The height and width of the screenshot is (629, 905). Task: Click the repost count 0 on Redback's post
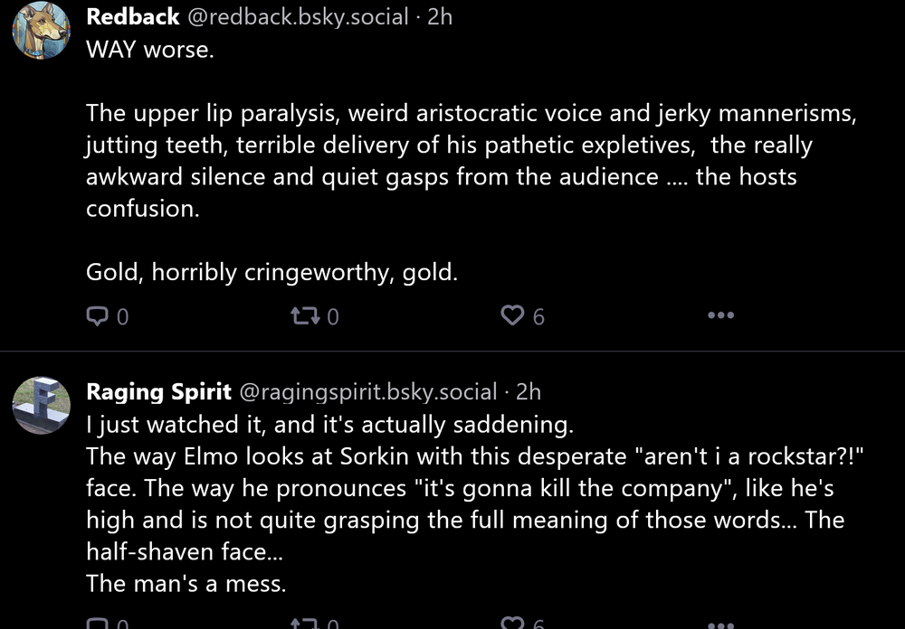point(333,317)
